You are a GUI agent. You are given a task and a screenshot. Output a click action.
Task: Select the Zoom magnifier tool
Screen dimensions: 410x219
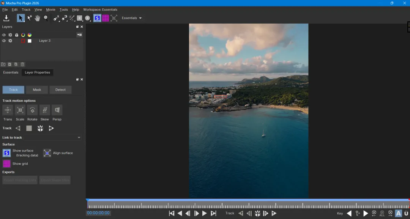pyautogui.click(x=46, y=18)
